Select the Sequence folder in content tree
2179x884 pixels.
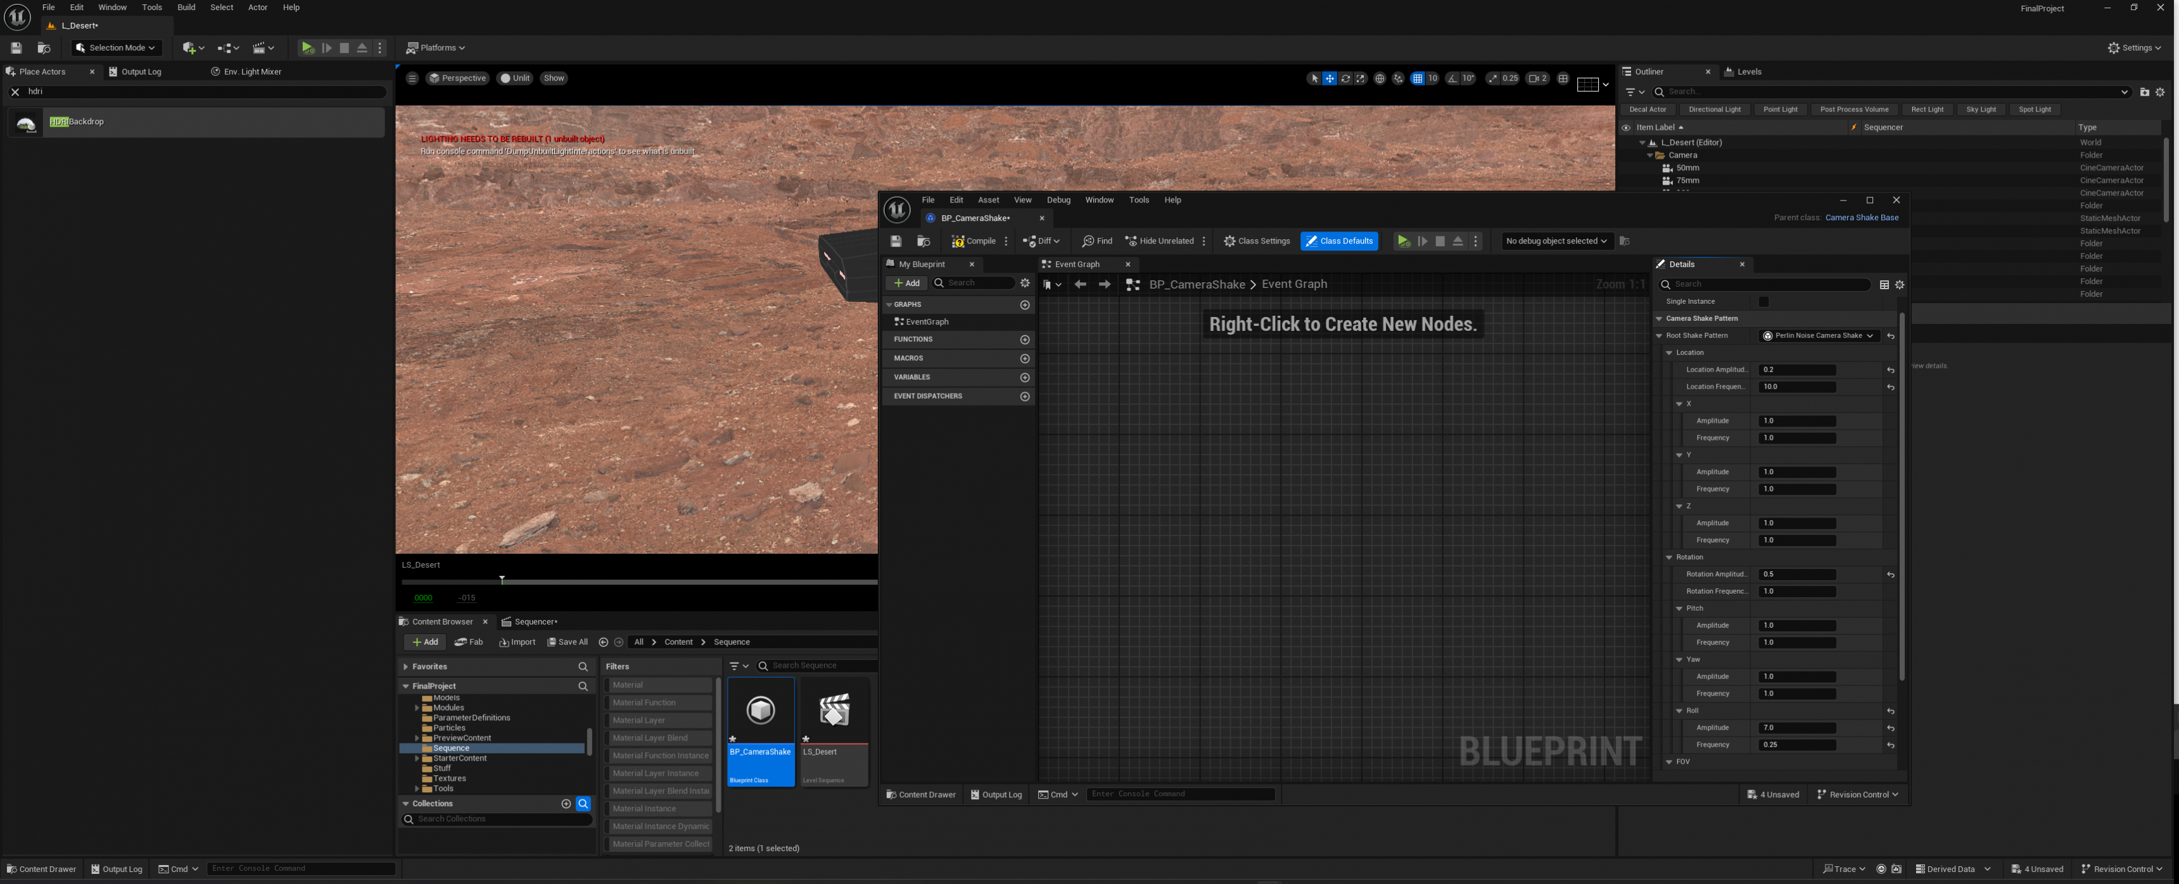click(x=451, y=749)
